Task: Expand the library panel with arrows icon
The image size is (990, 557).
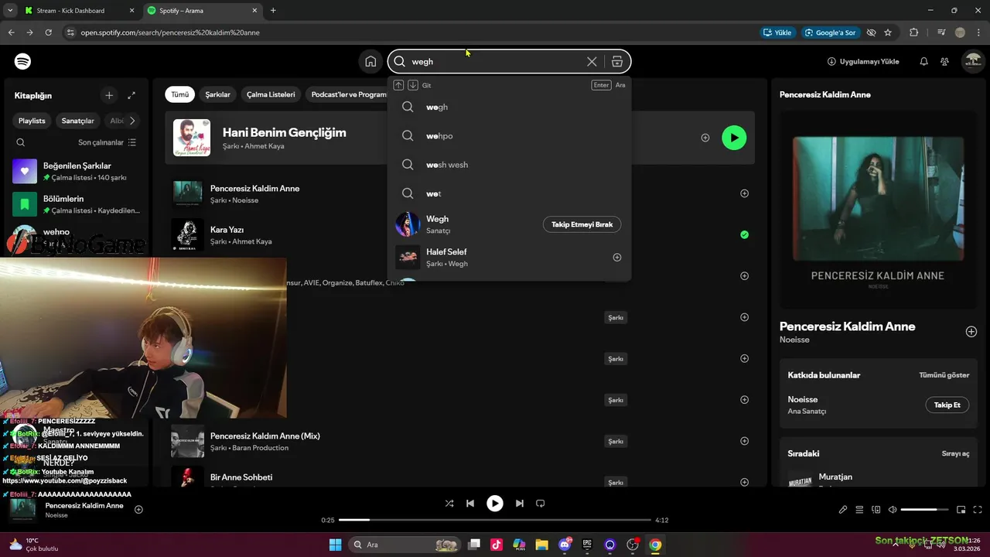Action: [x=131, y=95]
